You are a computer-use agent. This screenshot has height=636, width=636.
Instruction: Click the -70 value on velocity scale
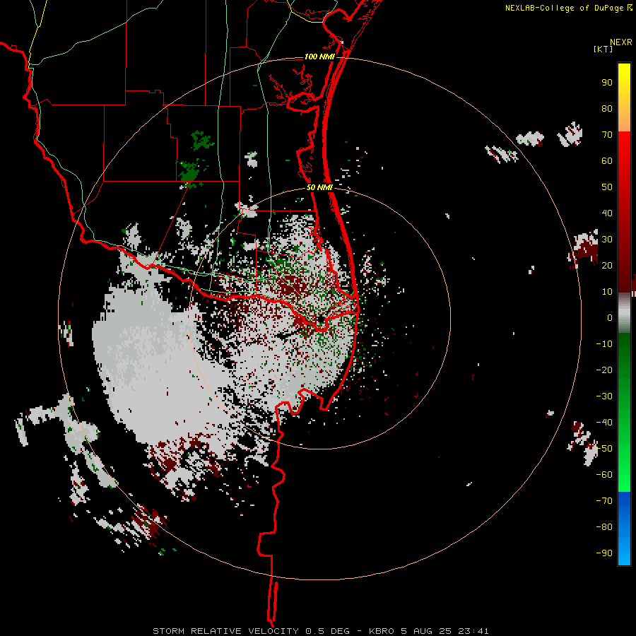point(604,501)
